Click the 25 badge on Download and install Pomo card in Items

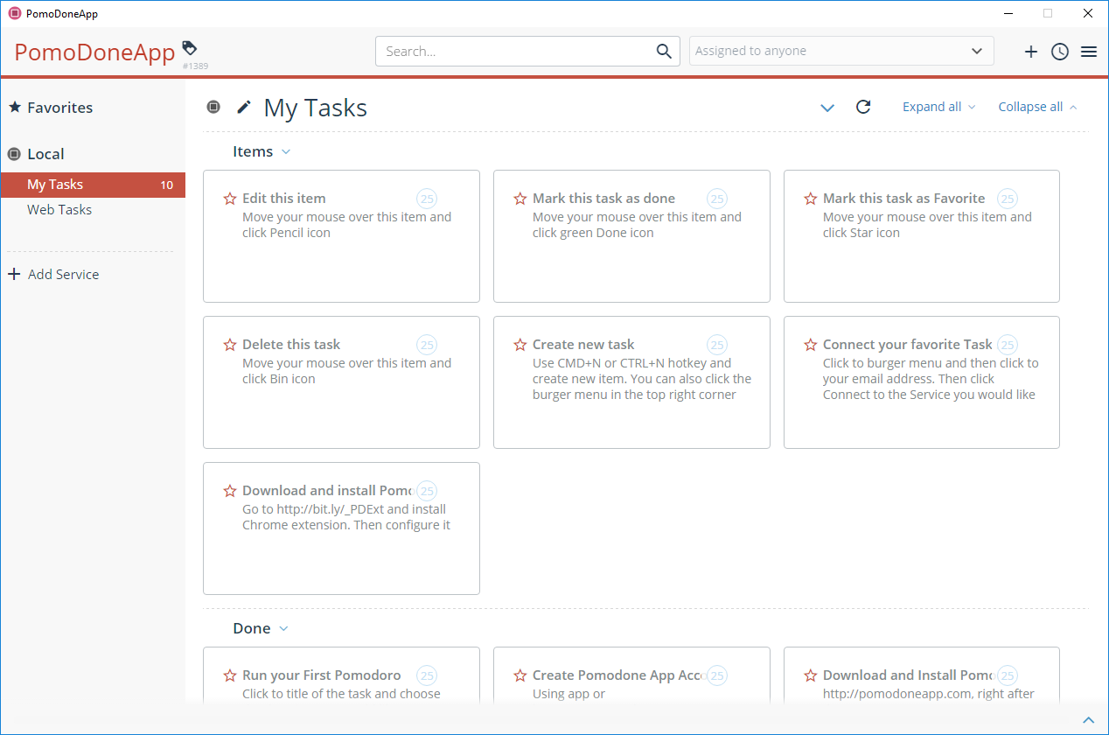[427, 491]
